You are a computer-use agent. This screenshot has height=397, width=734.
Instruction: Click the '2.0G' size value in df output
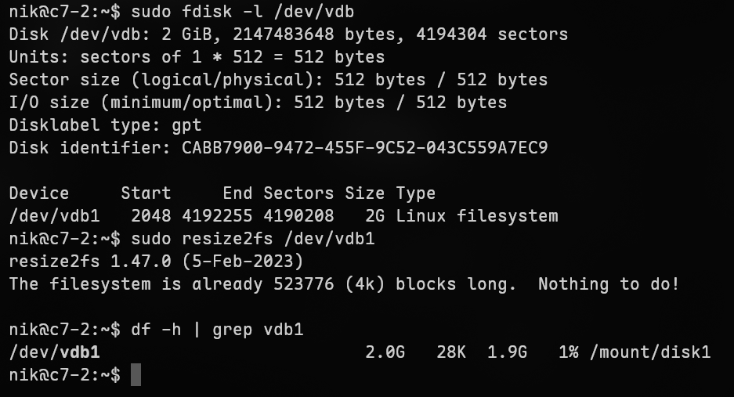(385, 352)
